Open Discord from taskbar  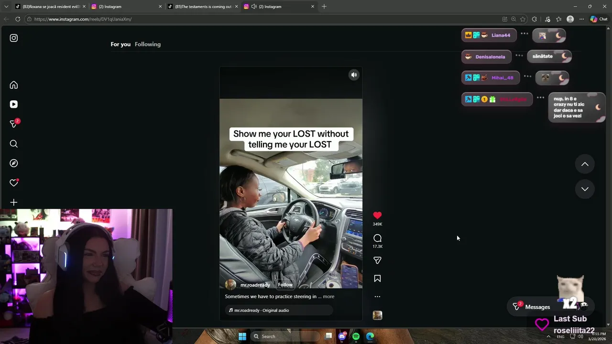point(342,336)
